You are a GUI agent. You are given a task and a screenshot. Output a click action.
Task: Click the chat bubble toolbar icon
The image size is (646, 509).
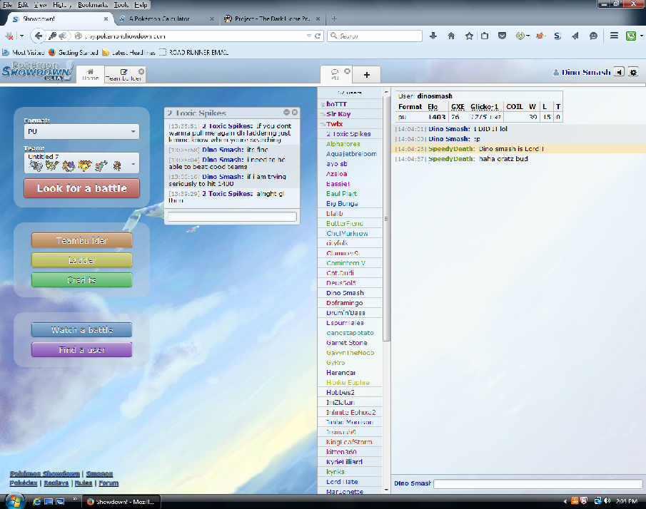pyautogui.click(x=593, y=36)
